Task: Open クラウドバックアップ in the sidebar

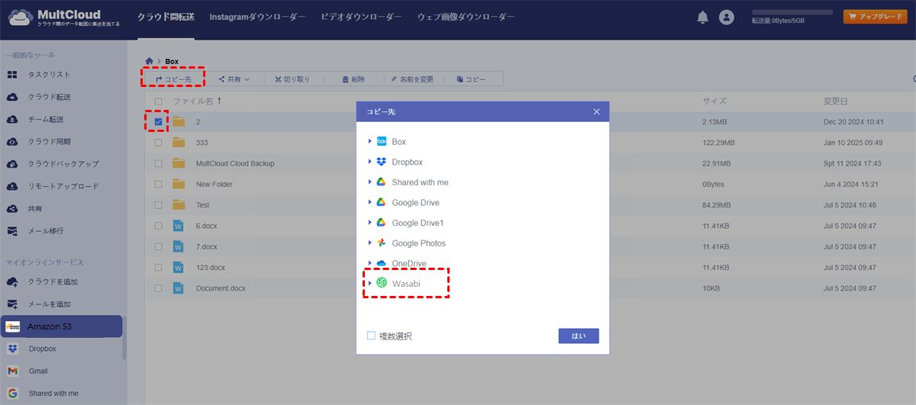Action: tap(63, 164)
